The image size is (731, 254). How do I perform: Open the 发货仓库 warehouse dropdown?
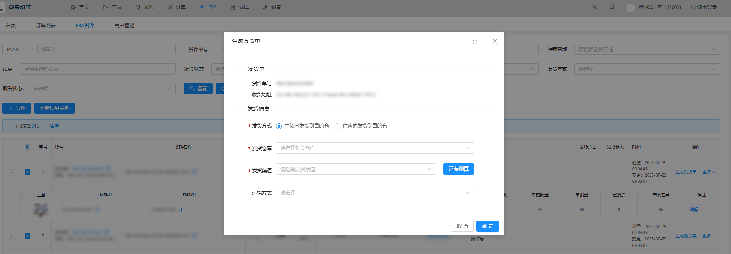pyautogui.click(x=375, y=148)
